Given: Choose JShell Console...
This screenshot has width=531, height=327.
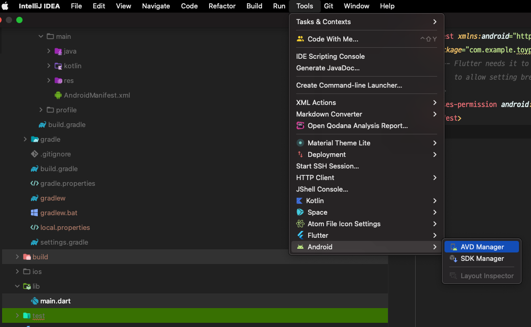Looking at the screenshot, I should pyautogui.click(x=366, y=189).
